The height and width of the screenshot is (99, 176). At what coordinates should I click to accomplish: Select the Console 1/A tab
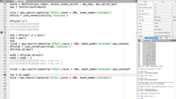[x=147, y=40]
